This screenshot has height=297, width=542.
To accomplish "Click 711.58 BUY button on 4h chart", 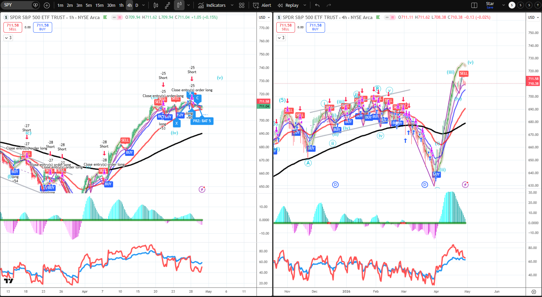I will [x=316, y=27].
